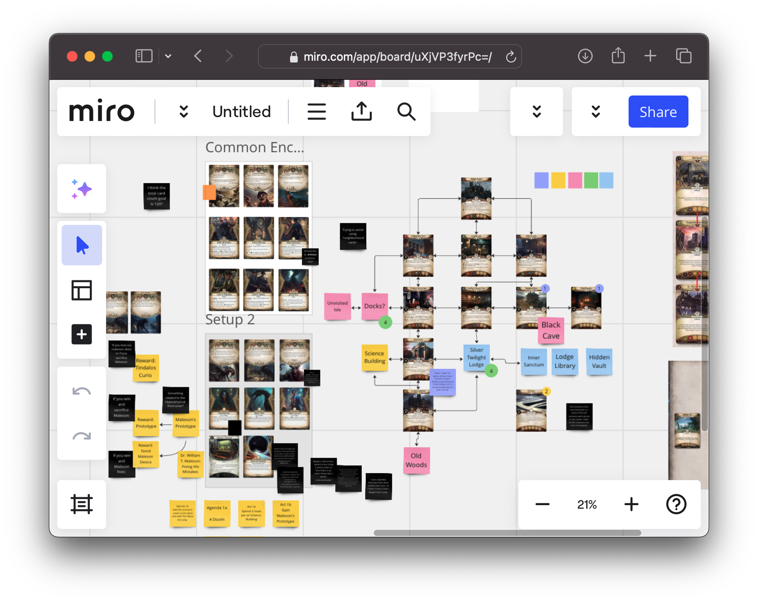Open Safari share sheet

(618, 55)
